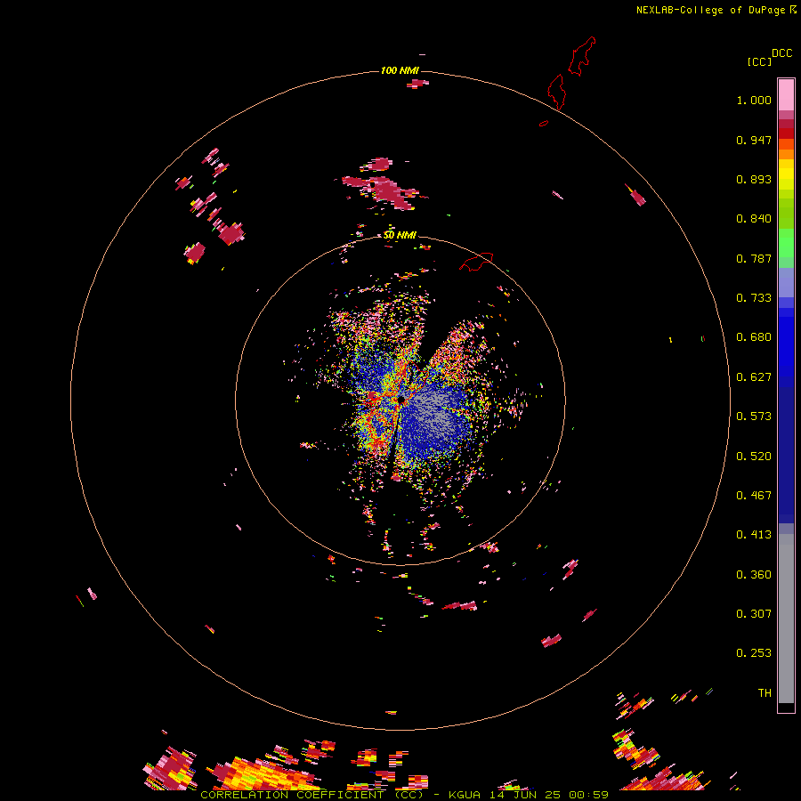The width and height of the screenshot is (801, 801).
Task: Click the NEXLAB-College of DuPage credit text
Action: [x=710, y=10]
